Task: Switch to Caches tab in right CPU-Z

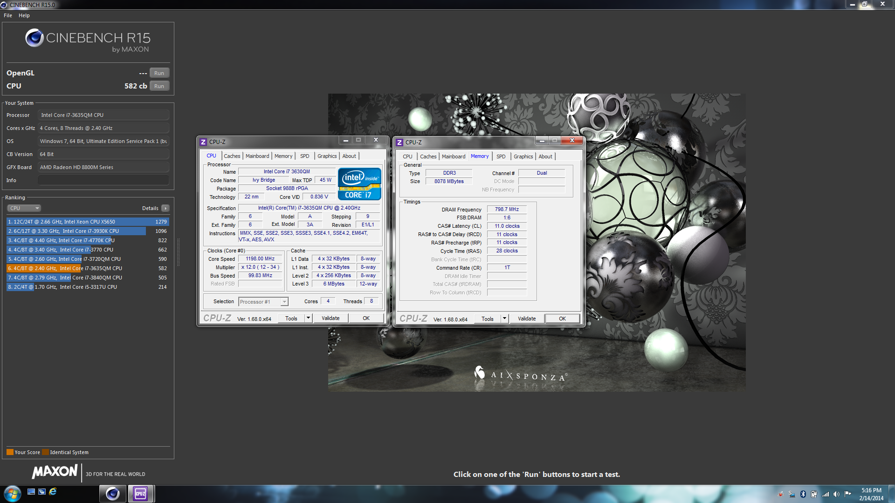Action: click(x=428, y=157)
